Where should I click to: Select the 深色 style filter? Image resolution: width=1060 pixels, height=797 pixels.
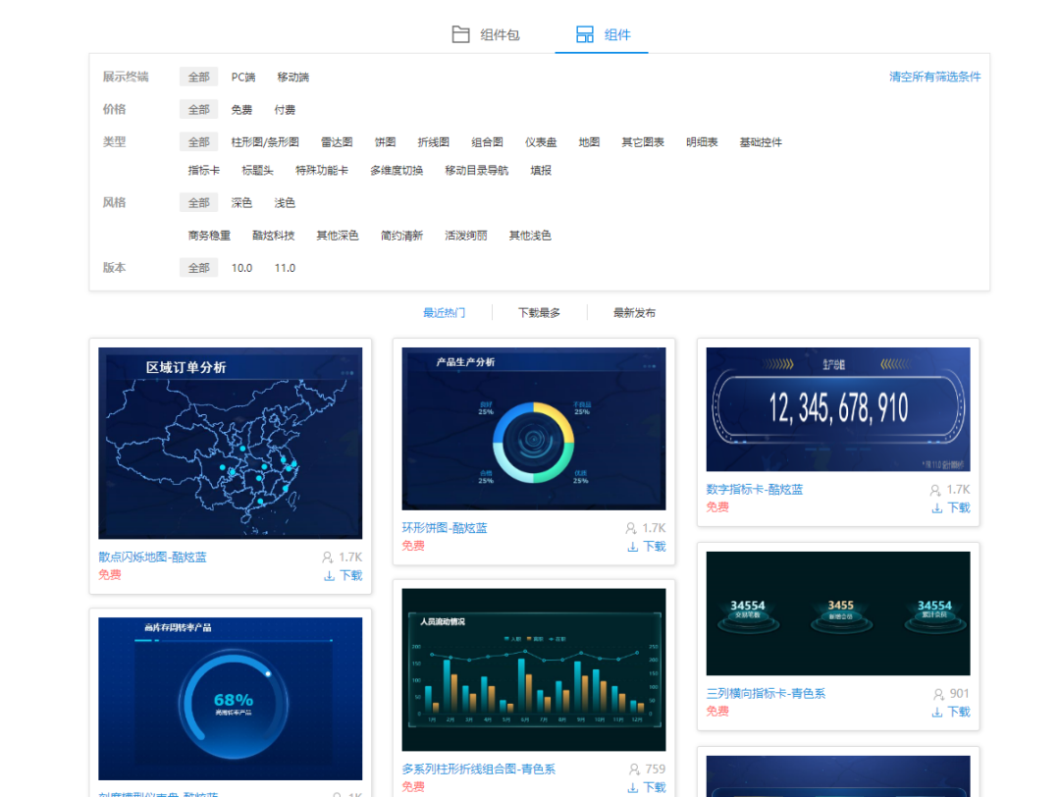[241, 202]
